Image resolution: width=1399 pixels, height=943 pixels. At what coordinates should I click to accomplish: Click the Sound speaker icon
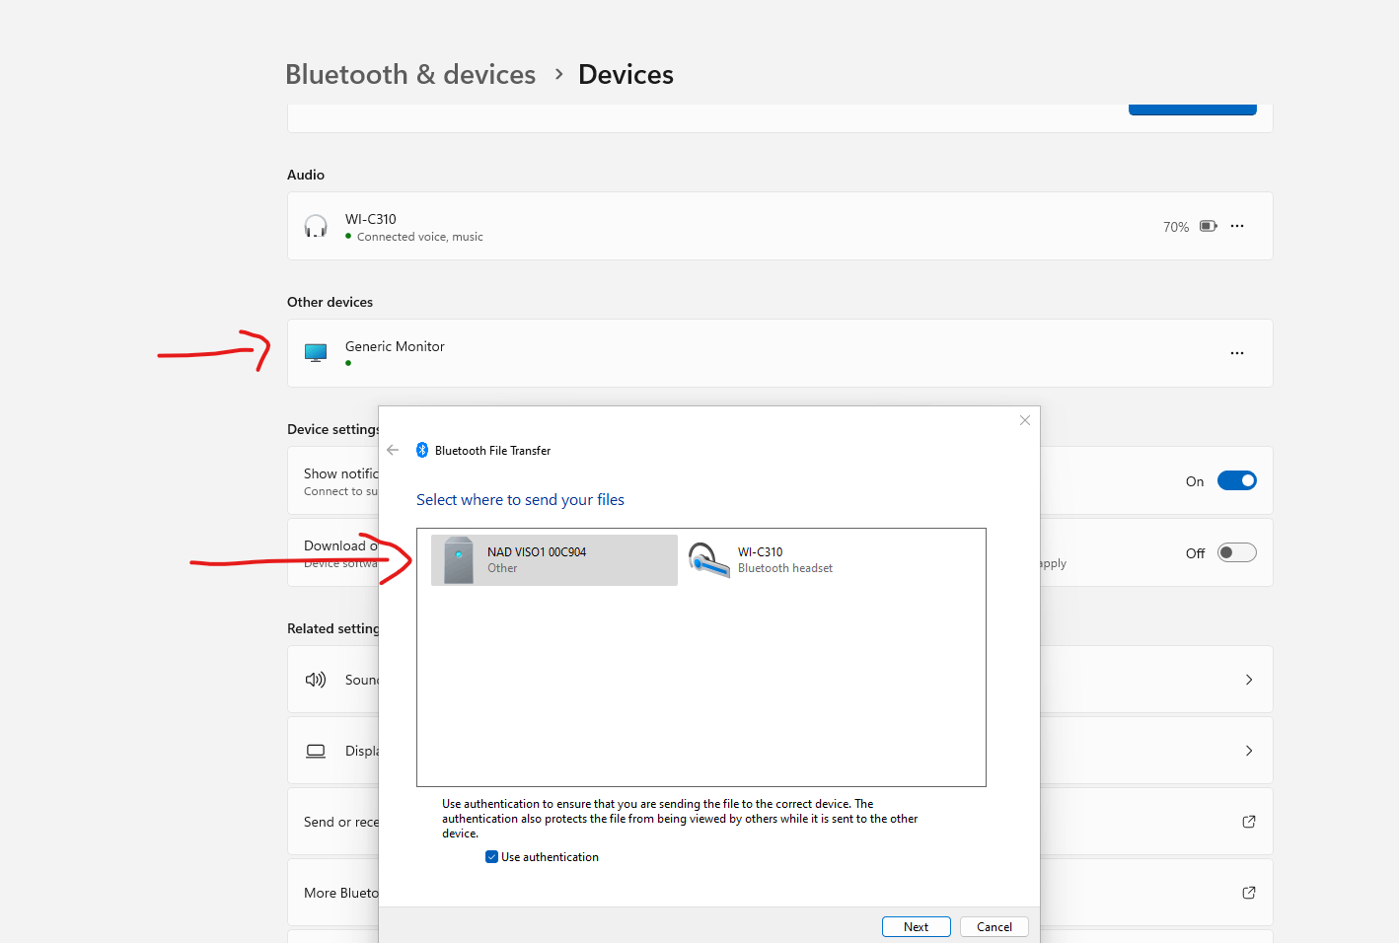click(x=316, y=680)
